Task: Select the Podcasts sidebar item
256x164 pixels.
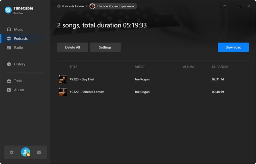Action: (25, 38)
